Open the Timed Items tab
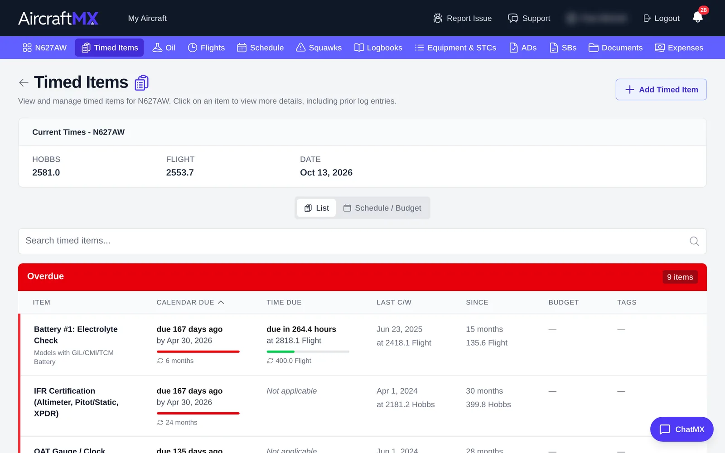 [x=109, y=48]
